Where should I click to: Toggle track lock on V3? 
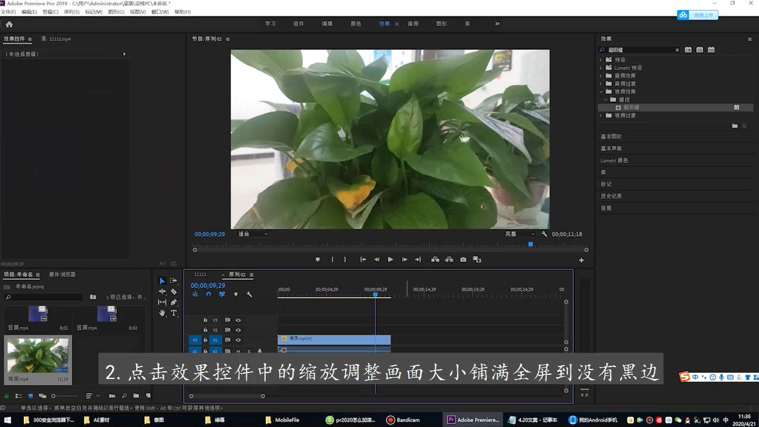tap(205, 320)
